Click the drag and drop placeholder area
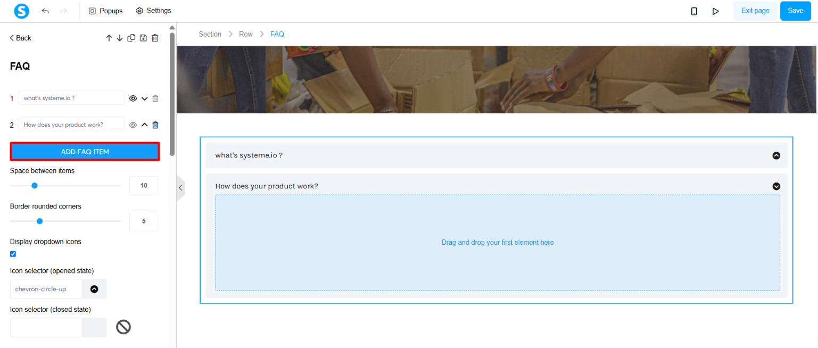The width and height of the screenshot is (818, 348). [498, 243]
